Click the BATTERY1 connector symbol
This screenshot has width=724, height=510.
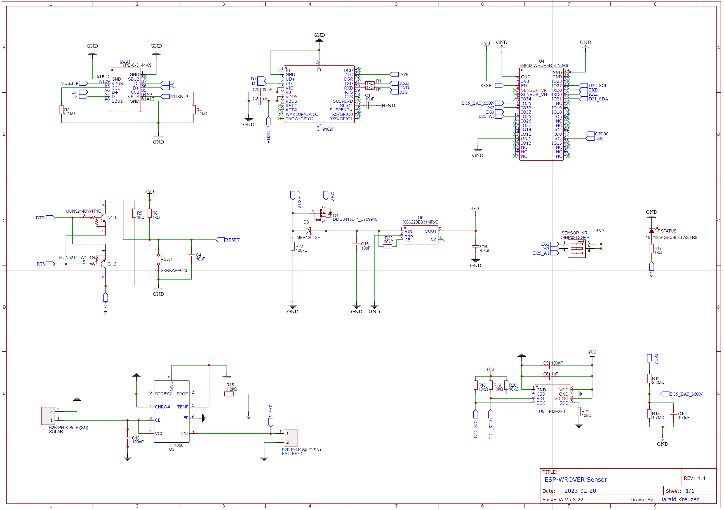click(x=290, y=438)
